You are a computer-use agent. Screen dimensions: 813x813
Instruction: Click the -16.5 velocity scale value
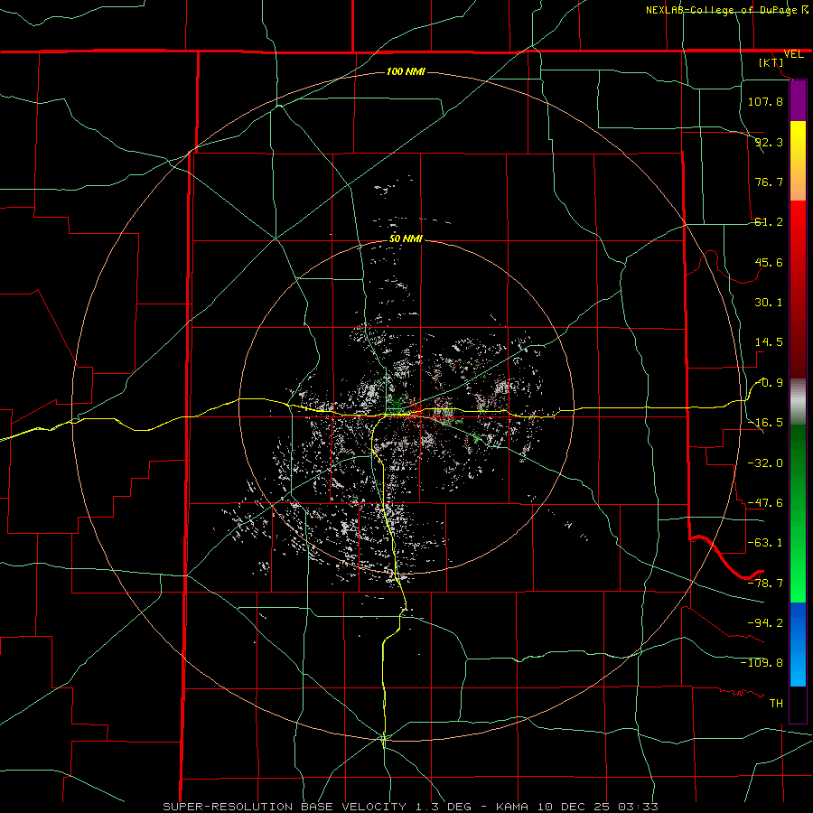click(765, 423)
